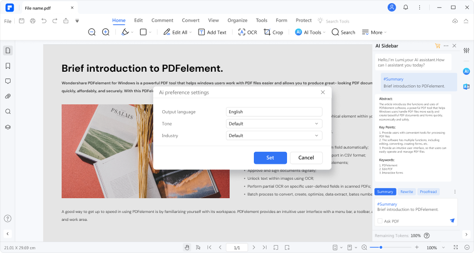474x253 pixels.
Task: Open the comments panel icon
Action: click(8, 81)
